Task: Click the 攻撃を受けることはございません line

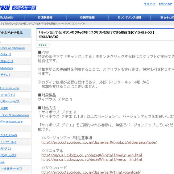Action: [x=70, y=87]
